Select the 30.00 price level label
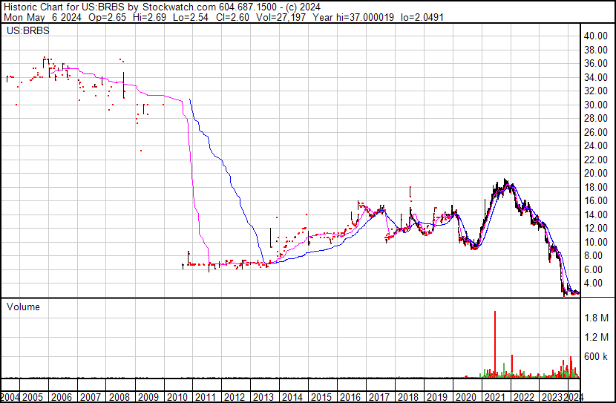 pos(597,105)
